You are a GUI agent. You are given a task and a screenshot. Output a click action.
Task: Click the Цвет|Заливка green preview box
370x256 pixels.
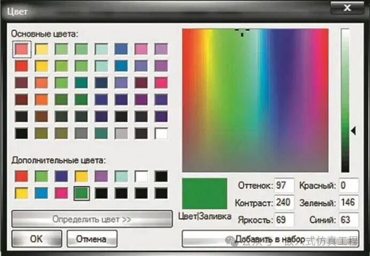pos(205,194)
